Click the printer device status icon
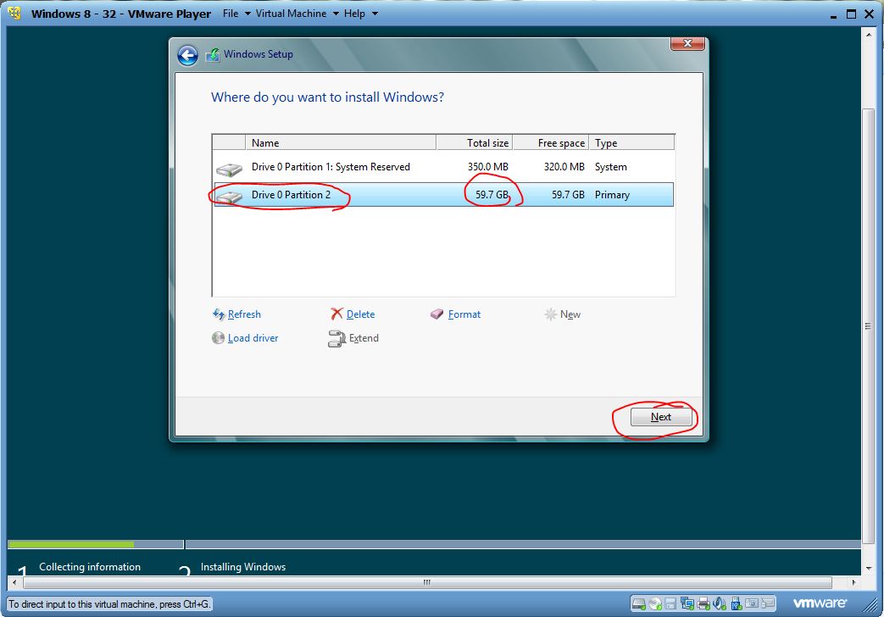 coord(703,604)
